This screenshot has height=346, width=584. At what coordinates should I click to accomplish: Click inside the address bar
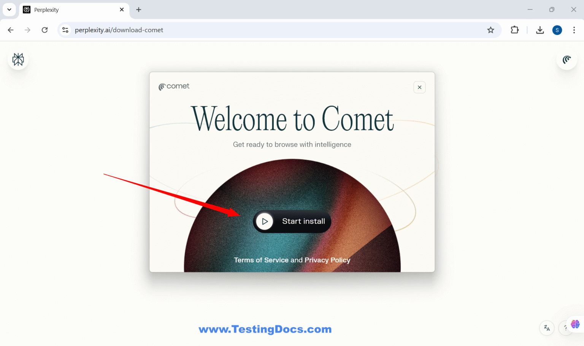228,30
